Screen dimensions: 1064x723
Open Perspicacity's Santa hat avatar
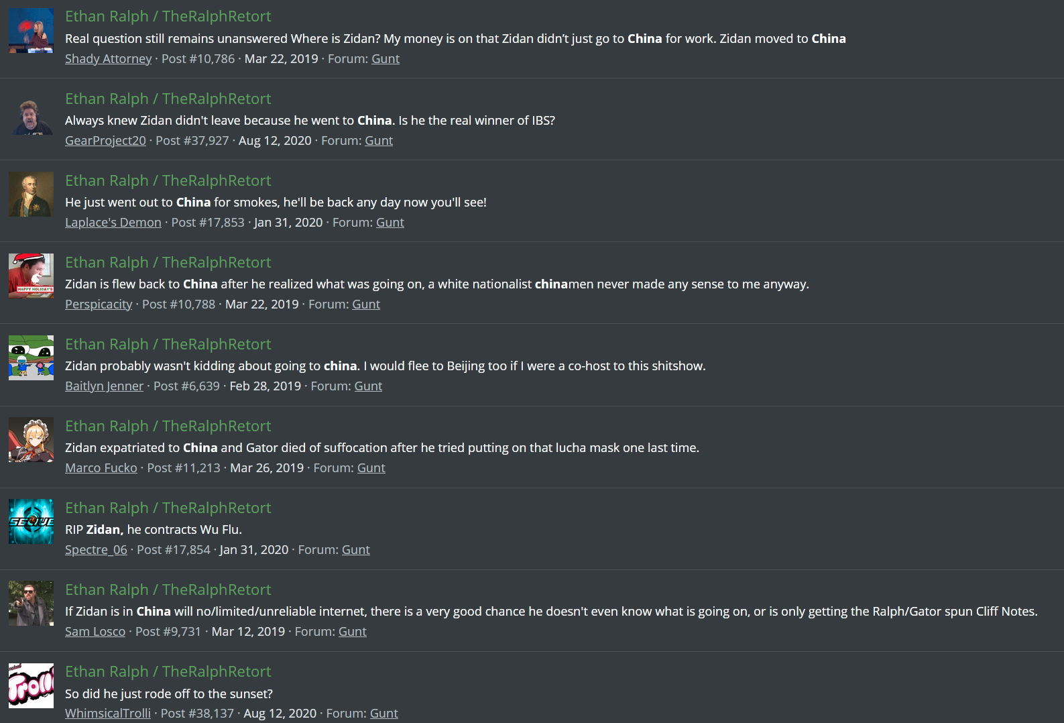[x=31, y=276]
